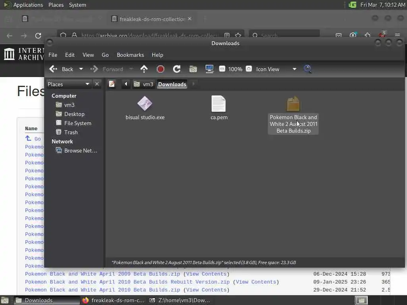Select the Pokemon Black and White 2 zip archive
Screen dimensions: 407x305
(x=293, y=115)
